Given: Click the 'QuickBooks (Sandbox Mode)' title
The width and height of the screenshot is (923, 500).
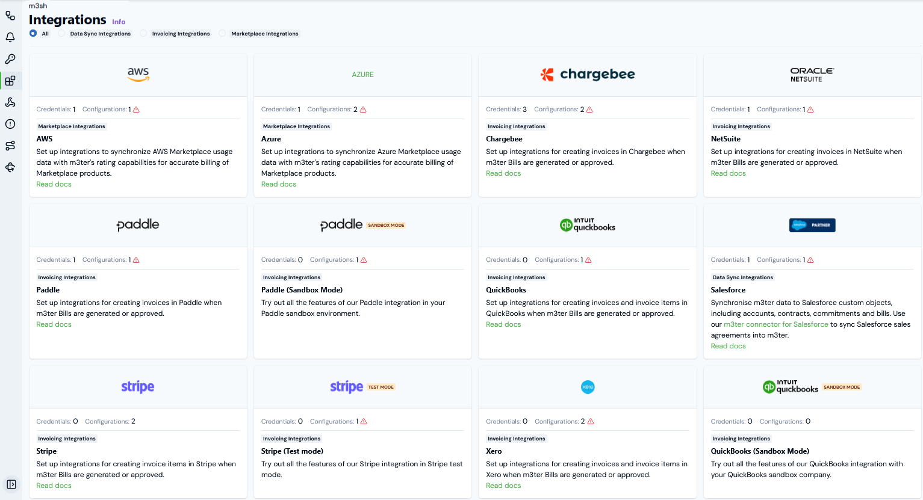Looking at the screenshot, I should point(760,451).
